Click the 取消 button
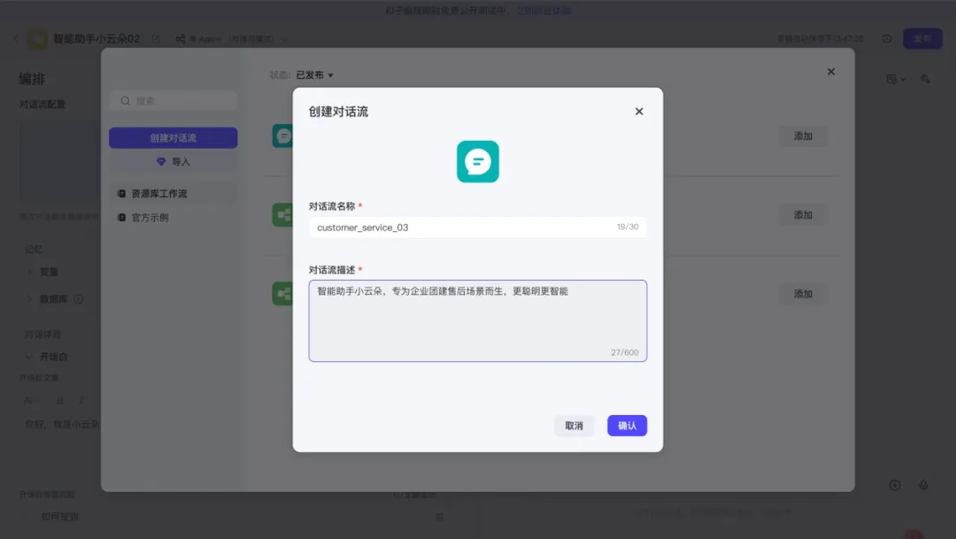 (574, 426)
